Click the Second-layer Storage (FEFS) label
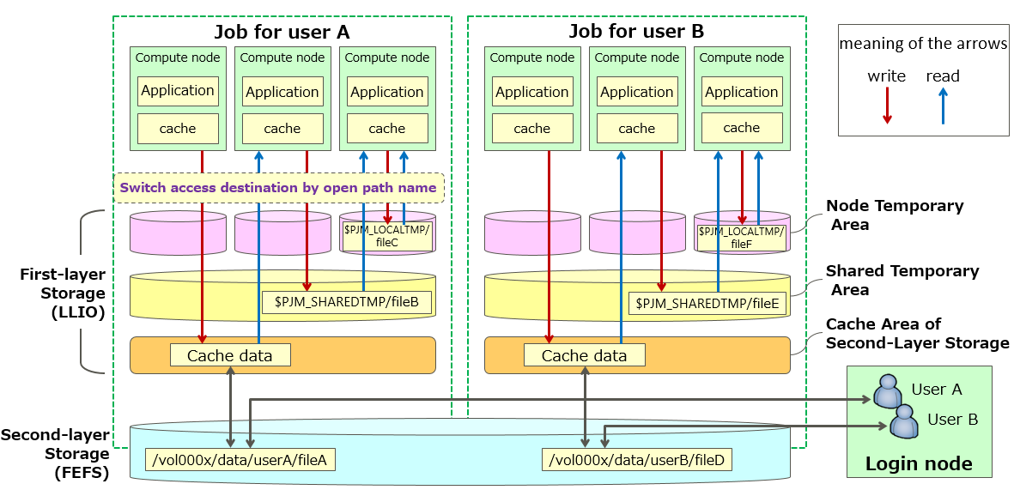 point(56,453)
